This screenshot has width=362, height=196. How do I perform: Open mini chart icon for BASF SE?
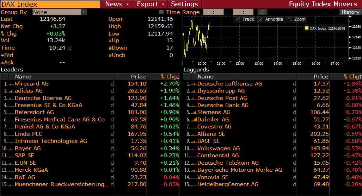click(194, 141)
